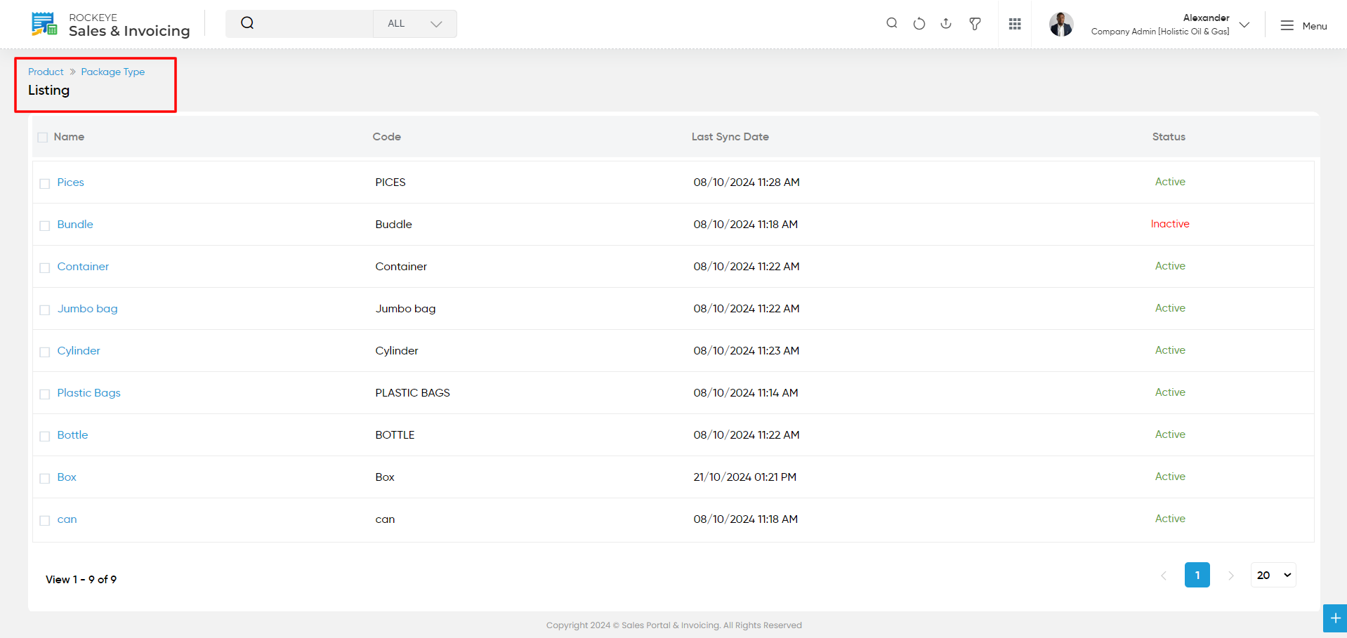Check the Box row checkbox
Viewport: 1347px width, 638px height.
pyautogui.click(x=45, y=478)
